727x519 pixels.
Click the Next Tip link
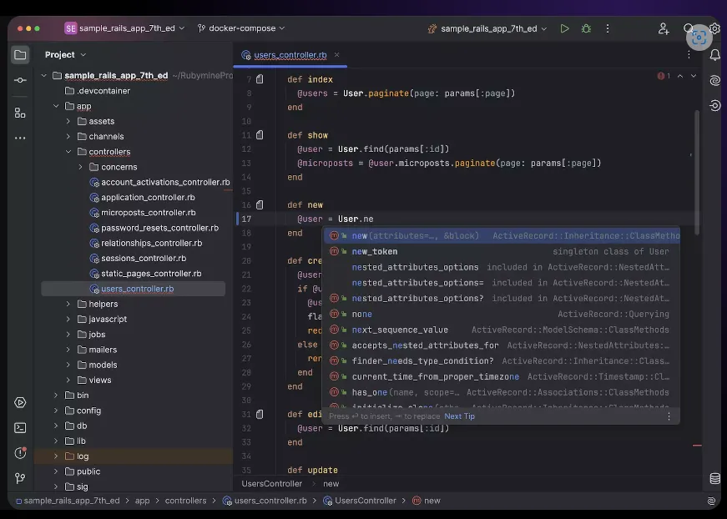[459, 416]
